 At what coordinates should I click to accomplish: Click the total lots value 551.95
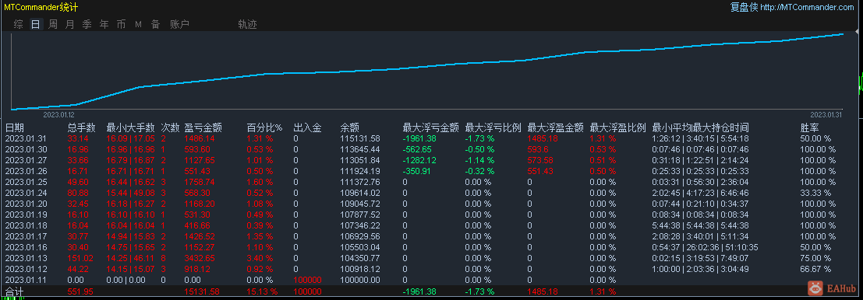(80, 291)
